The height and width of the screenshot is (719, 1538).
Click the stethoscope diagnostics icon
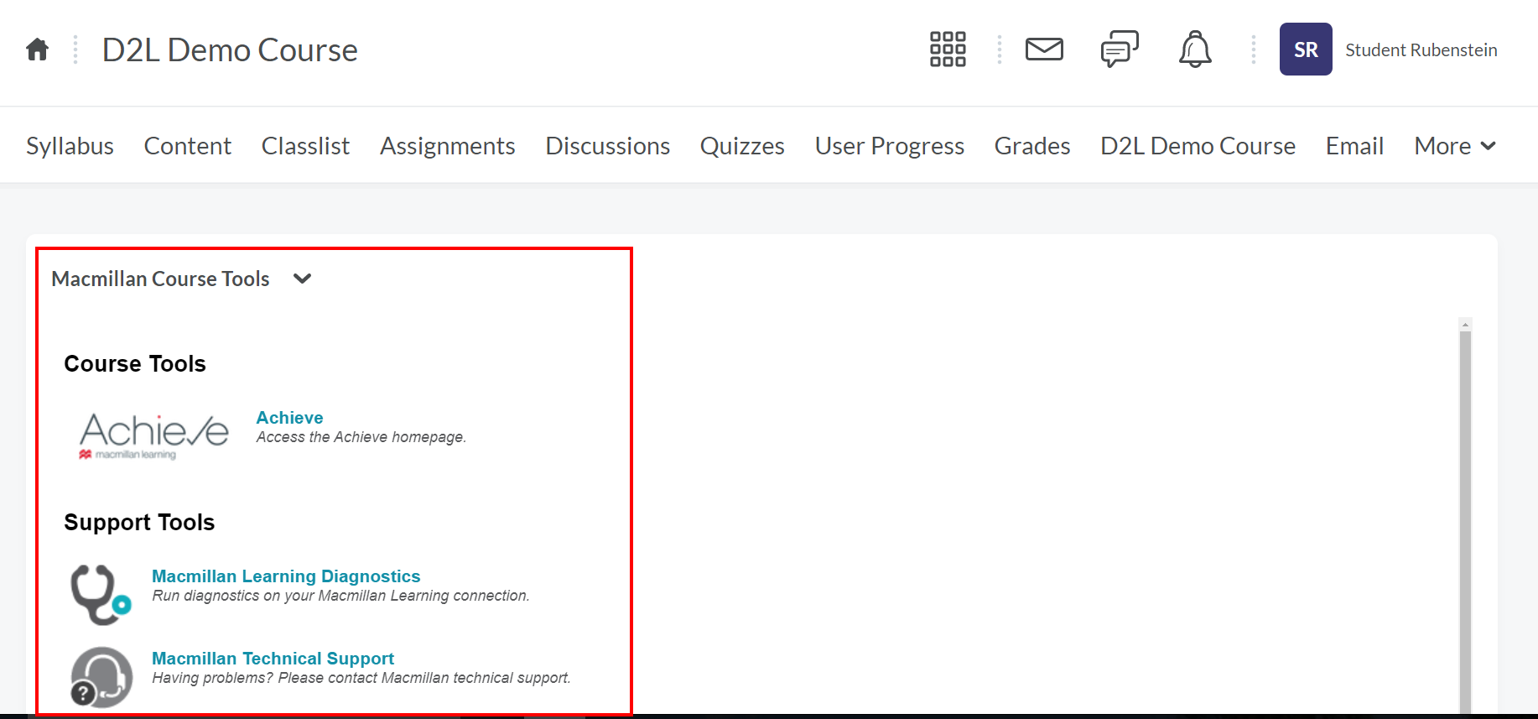(101, 594)
